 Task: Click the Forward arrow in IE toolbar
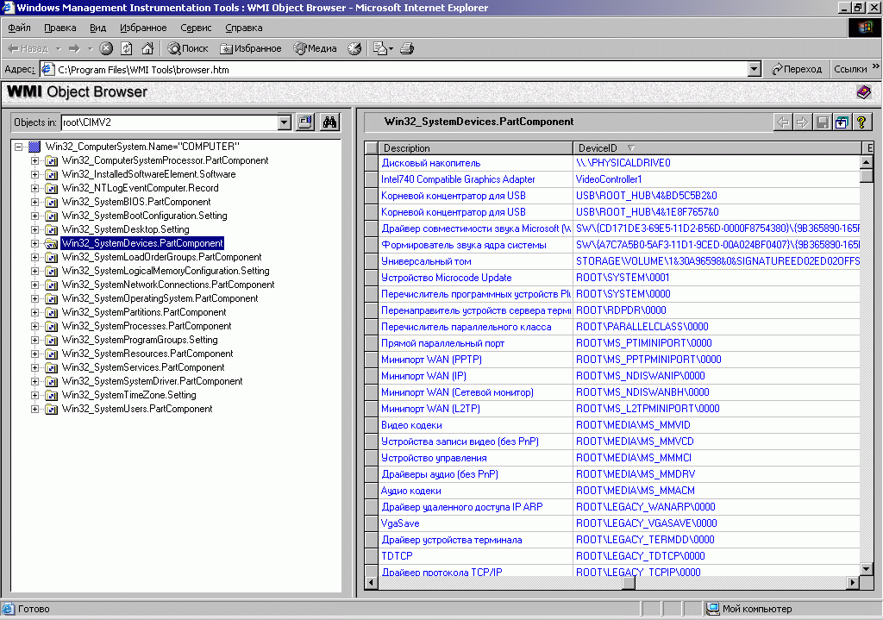(74, 49)
